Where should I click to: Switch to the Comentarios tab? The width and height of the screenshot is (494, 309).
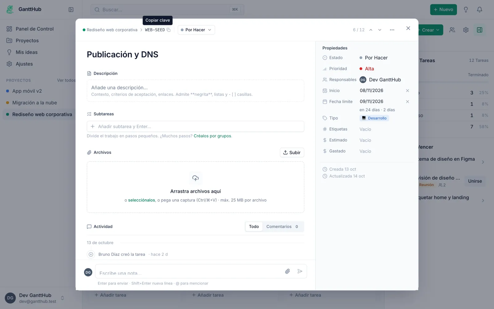point(282,226)
